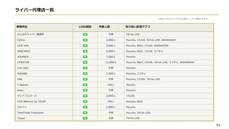Click the LINE icon for Live Labo
Screen dimensions: 229x129
tap(85, 68)
